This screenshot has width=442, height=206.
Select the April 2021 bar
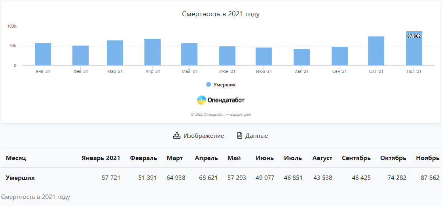(x=152, y=52)
